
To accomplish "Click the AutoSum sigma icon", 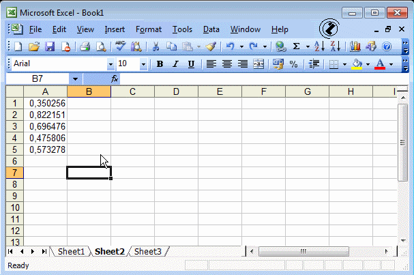I will 297,46.
